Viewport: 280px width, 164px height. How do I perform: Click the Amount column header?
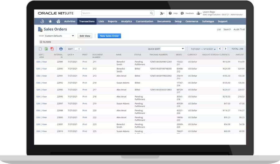click(240, 55)
